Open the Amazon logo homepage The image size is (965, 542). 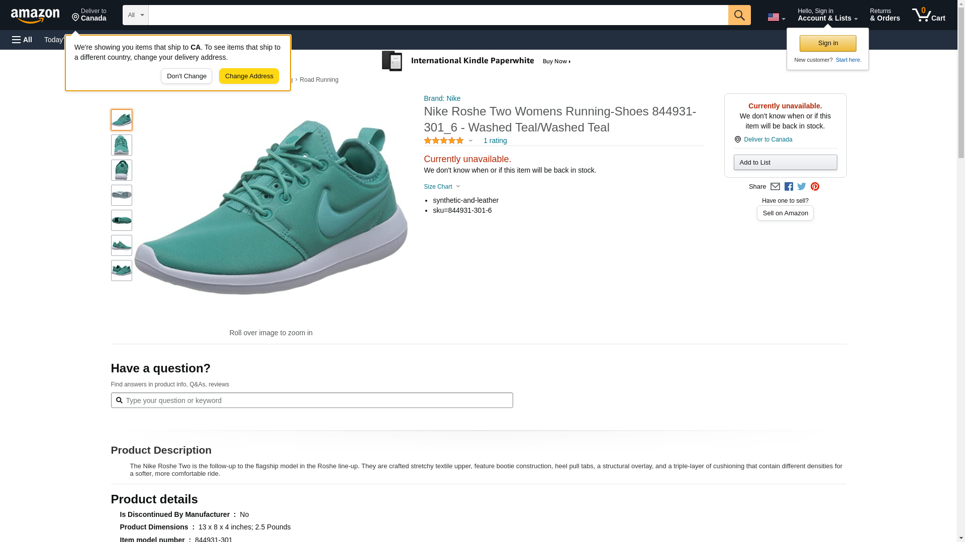35,16
